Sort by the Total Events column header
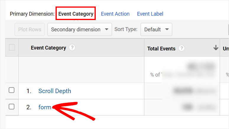This screenshot has height=129, width=229. [x=161, y=49]
